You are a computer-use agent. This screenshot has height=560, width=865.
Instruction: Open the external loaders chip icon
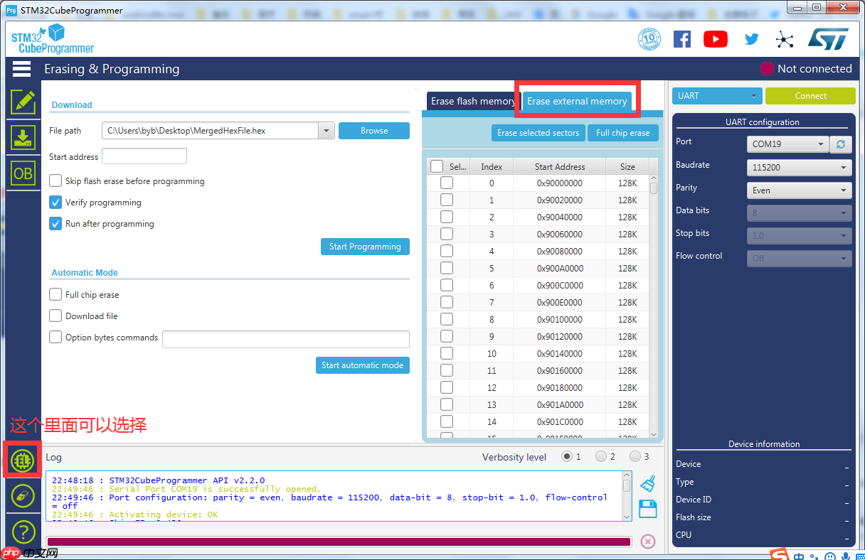23,461
